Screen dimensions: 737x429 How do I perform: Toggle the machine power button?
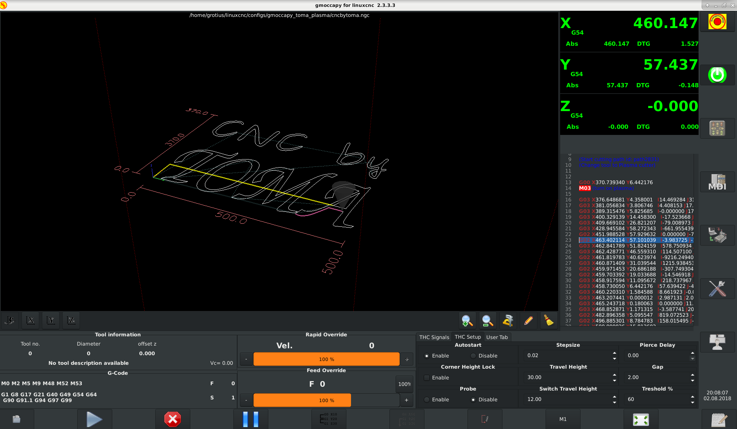click(717, 75)
